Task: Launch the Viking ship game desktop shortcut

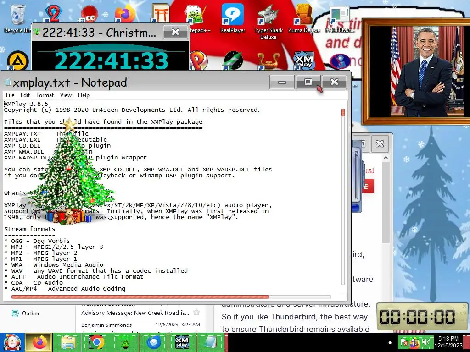Action: tap(268, 61)
